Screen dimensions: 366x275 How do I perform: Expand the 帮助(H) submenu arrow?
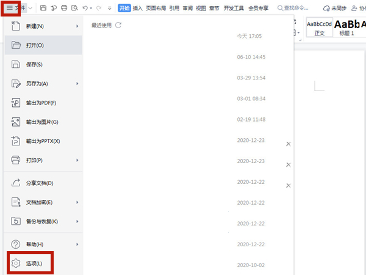(x=77, y=244)
